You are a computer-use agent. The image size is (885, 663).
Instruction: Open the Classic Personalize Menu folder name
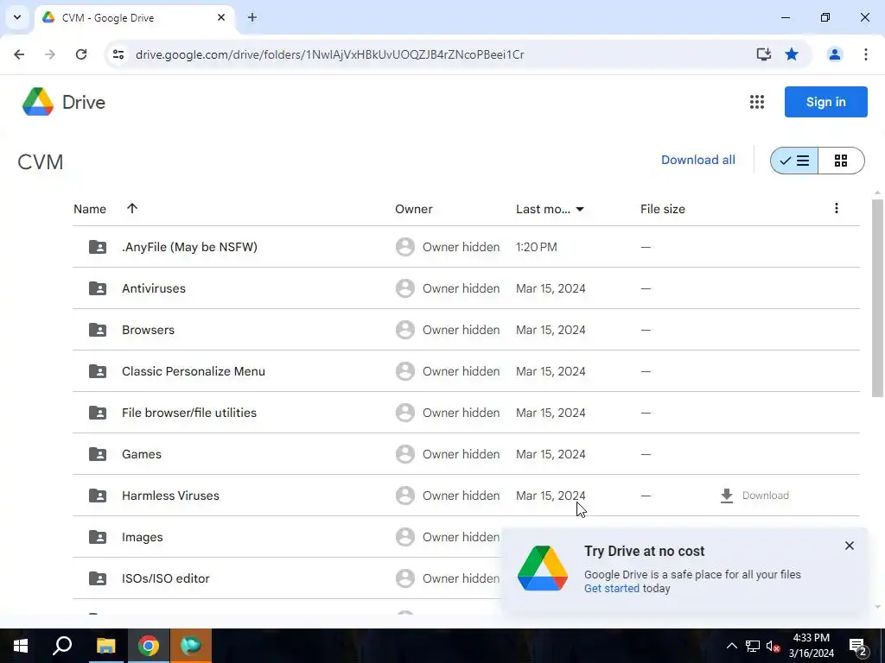click(x=194, y=371)
